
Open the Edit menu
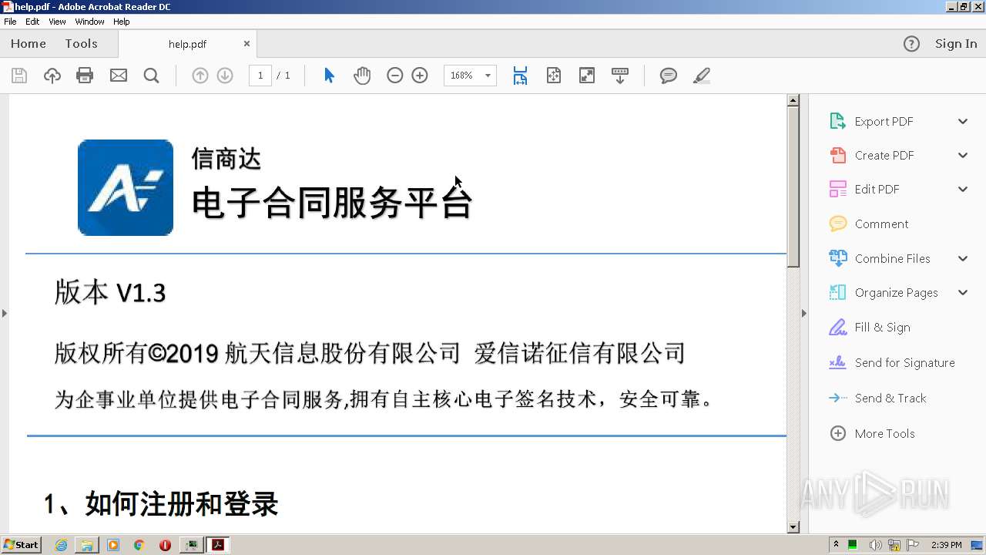point(32,22)
